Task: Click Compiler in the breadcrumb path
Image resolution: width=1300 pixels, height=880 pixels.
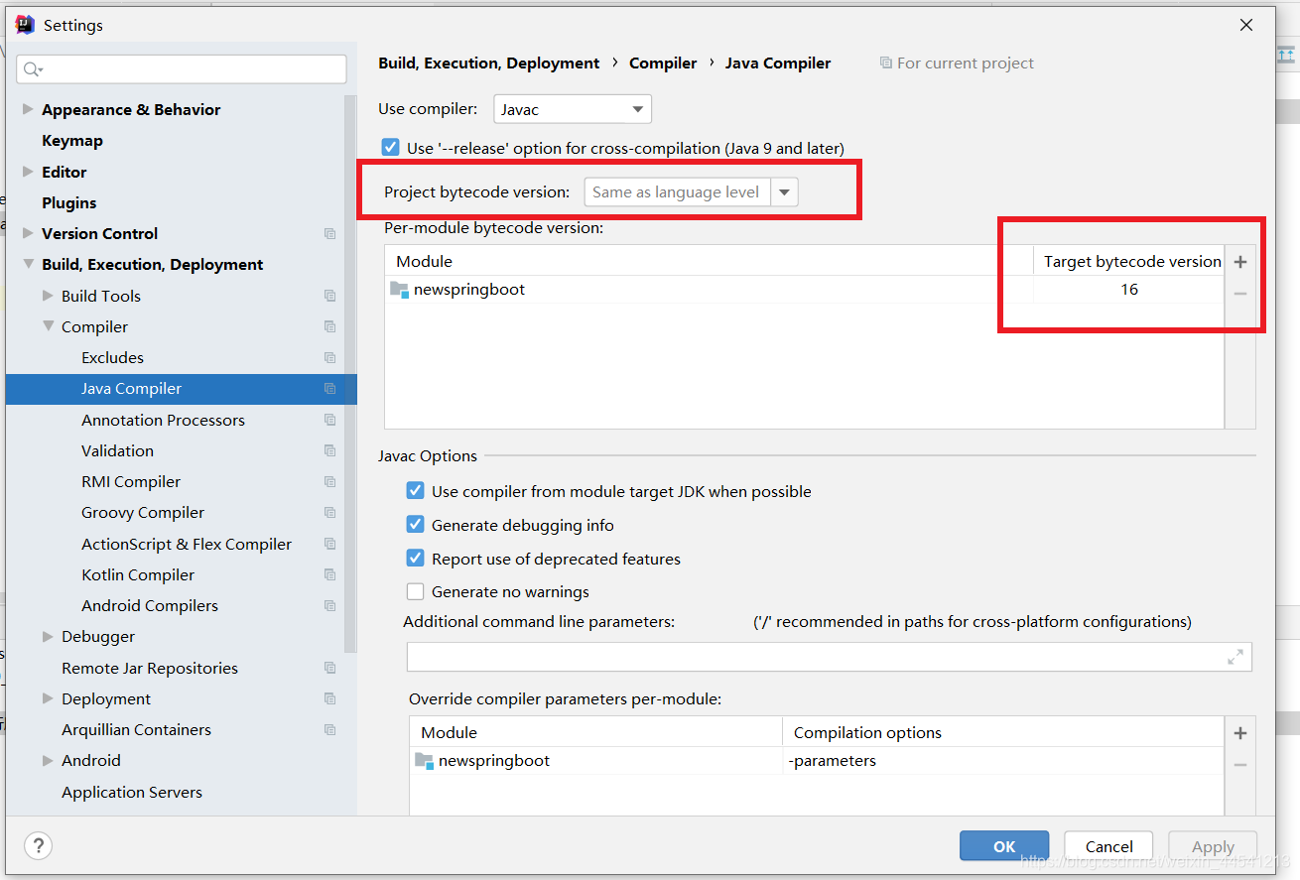Action: tap(663, 63)
